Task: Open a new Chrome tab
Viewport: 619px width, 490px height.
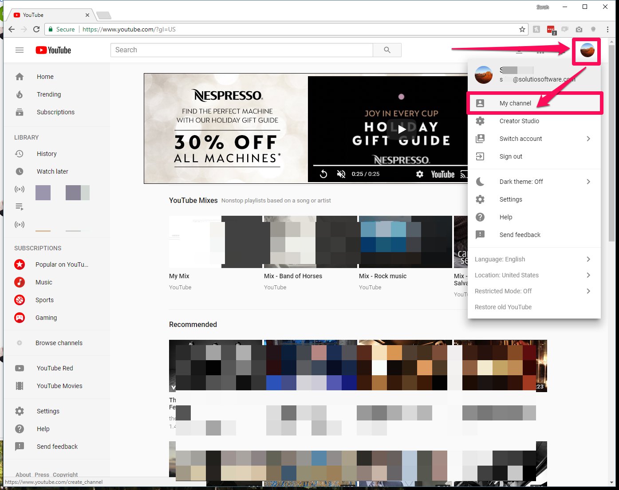Action: coord(104,16)
